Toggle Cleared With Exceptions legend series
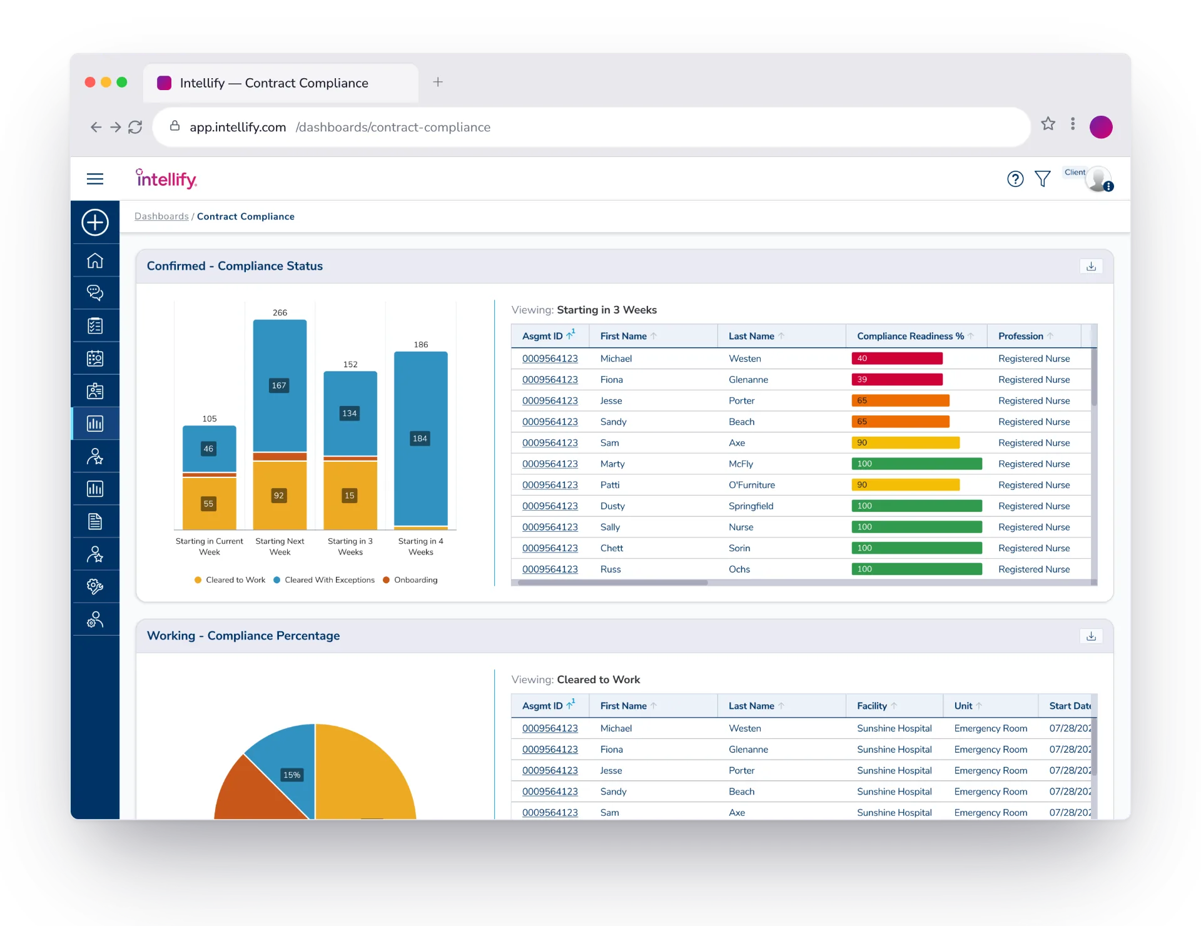The width and height of the screenshot is (1201, 926). [324, 580]
